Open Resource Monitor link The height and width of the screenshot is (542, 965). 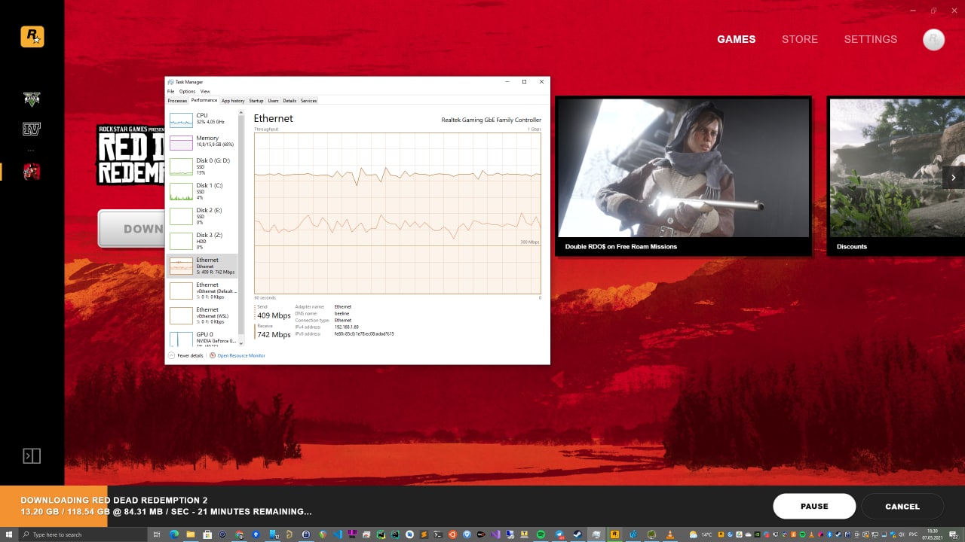(x=237, y=355)
